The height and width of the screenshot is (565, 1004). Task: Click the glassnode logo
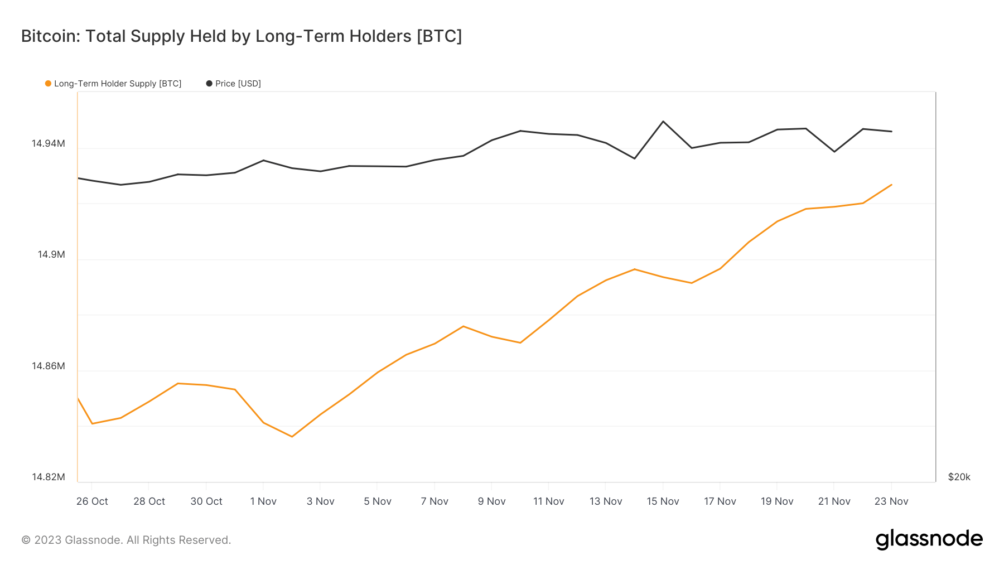click(929, 539)
